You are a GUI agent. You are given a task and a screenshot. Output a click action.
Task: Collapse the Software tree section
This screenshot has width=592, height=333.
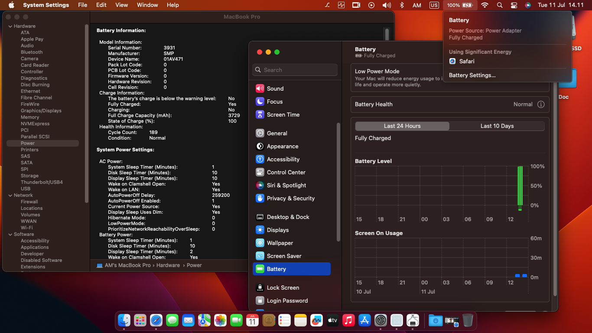[10, 234]
